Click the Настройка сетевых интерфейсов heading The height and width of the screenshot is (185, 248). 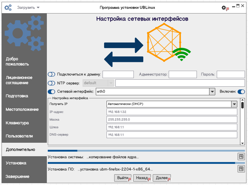click(x=142, y=19)
